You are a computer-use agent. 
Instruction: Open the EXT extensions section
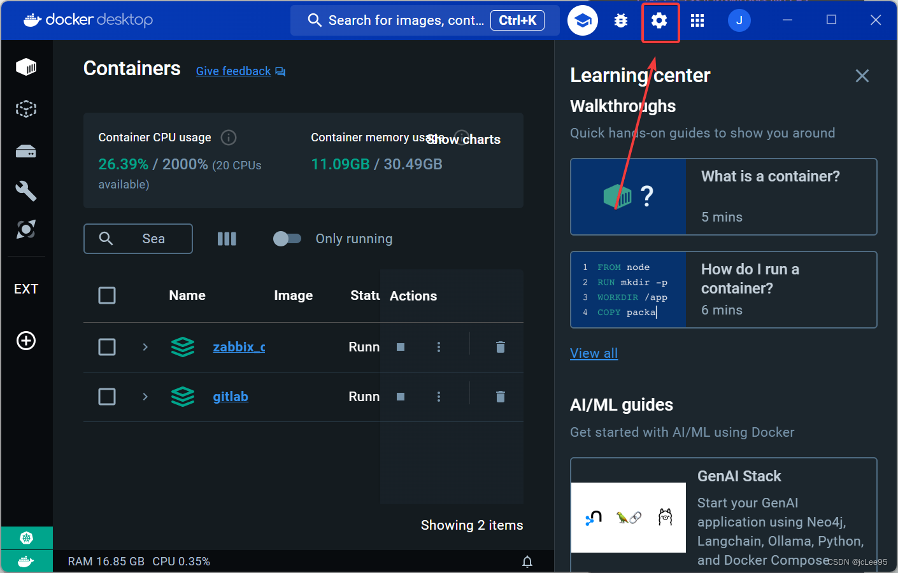click(x=26, y=289)
